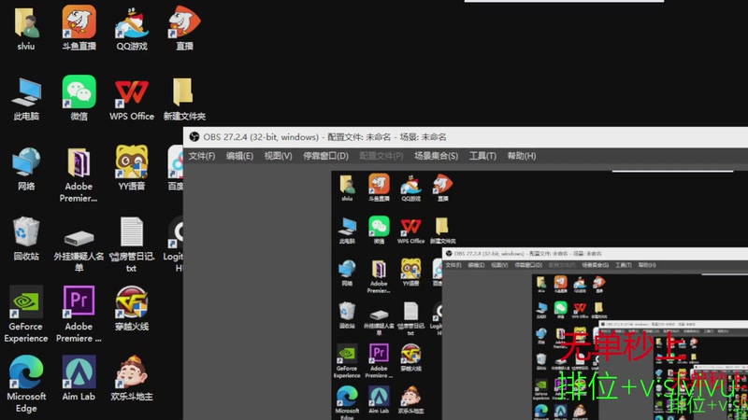Viewport: 748px width, 420px height.
Task: Click the OBS window title bar text
Action: pyautogui.click(x=324, y=137)
